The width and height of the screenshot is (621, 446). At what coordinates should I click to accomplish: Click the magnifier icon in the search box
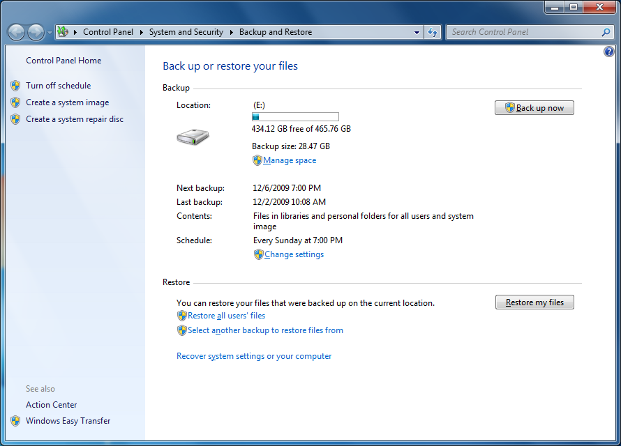click(x=606, y=32)
